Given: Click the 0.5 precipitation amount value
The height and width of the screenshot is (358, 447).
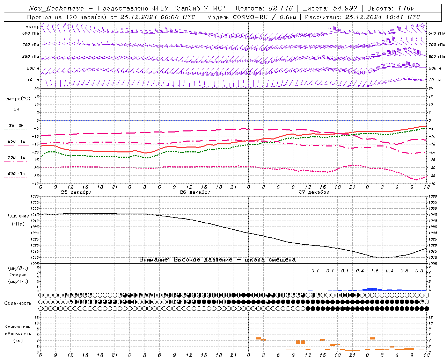Looking at the screenshot, I should (x=404, y=271).
